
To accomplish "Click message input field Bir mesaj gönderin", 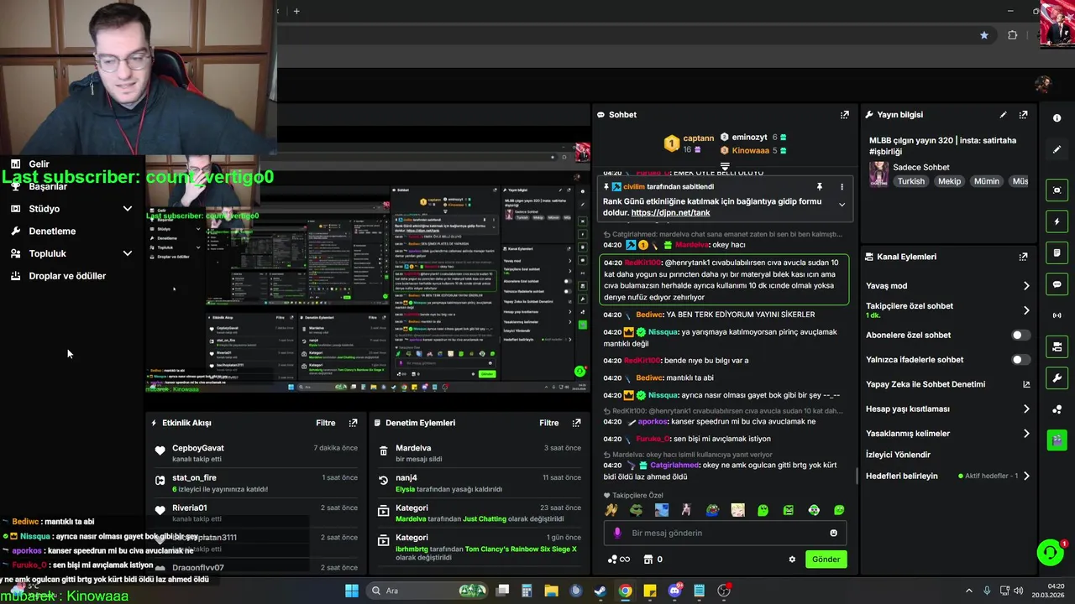I will coord(725,533).
